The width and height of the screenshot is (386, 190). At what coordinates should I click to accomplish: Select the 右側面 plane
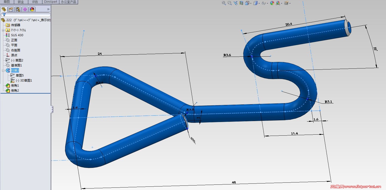pyautogui.click(x=13, y=50)
